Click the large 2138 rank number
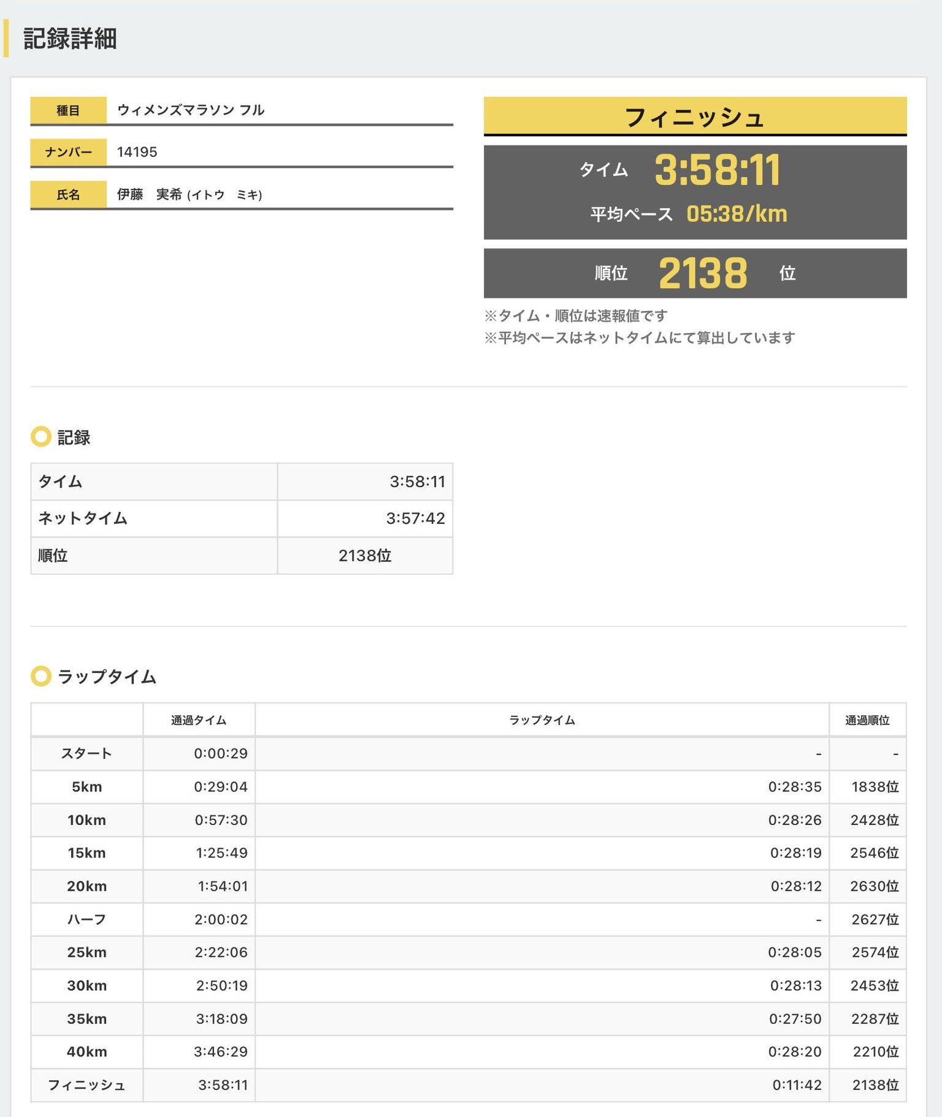The image size is (942, 1117). pyautogui.click(x=703, y=274)
